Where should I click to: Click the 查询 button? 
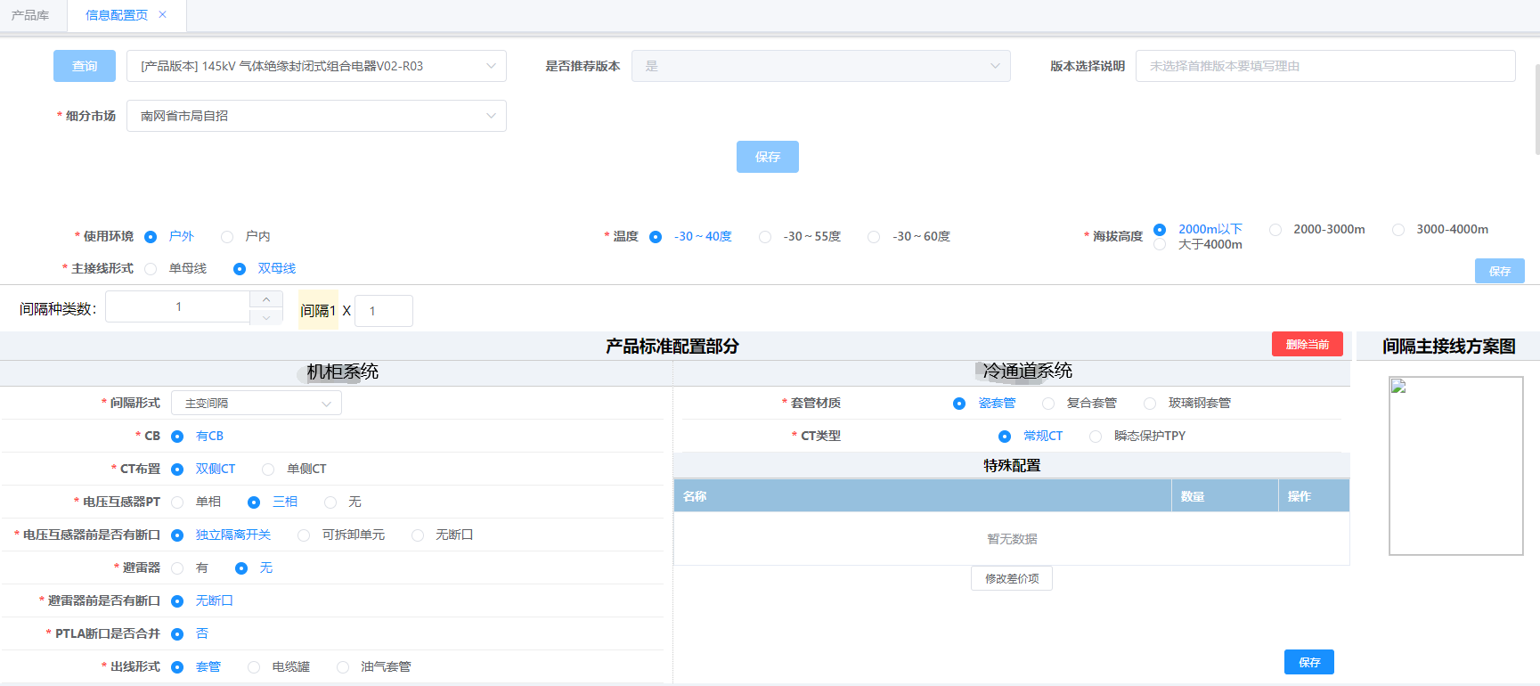[x=85, y=66]
